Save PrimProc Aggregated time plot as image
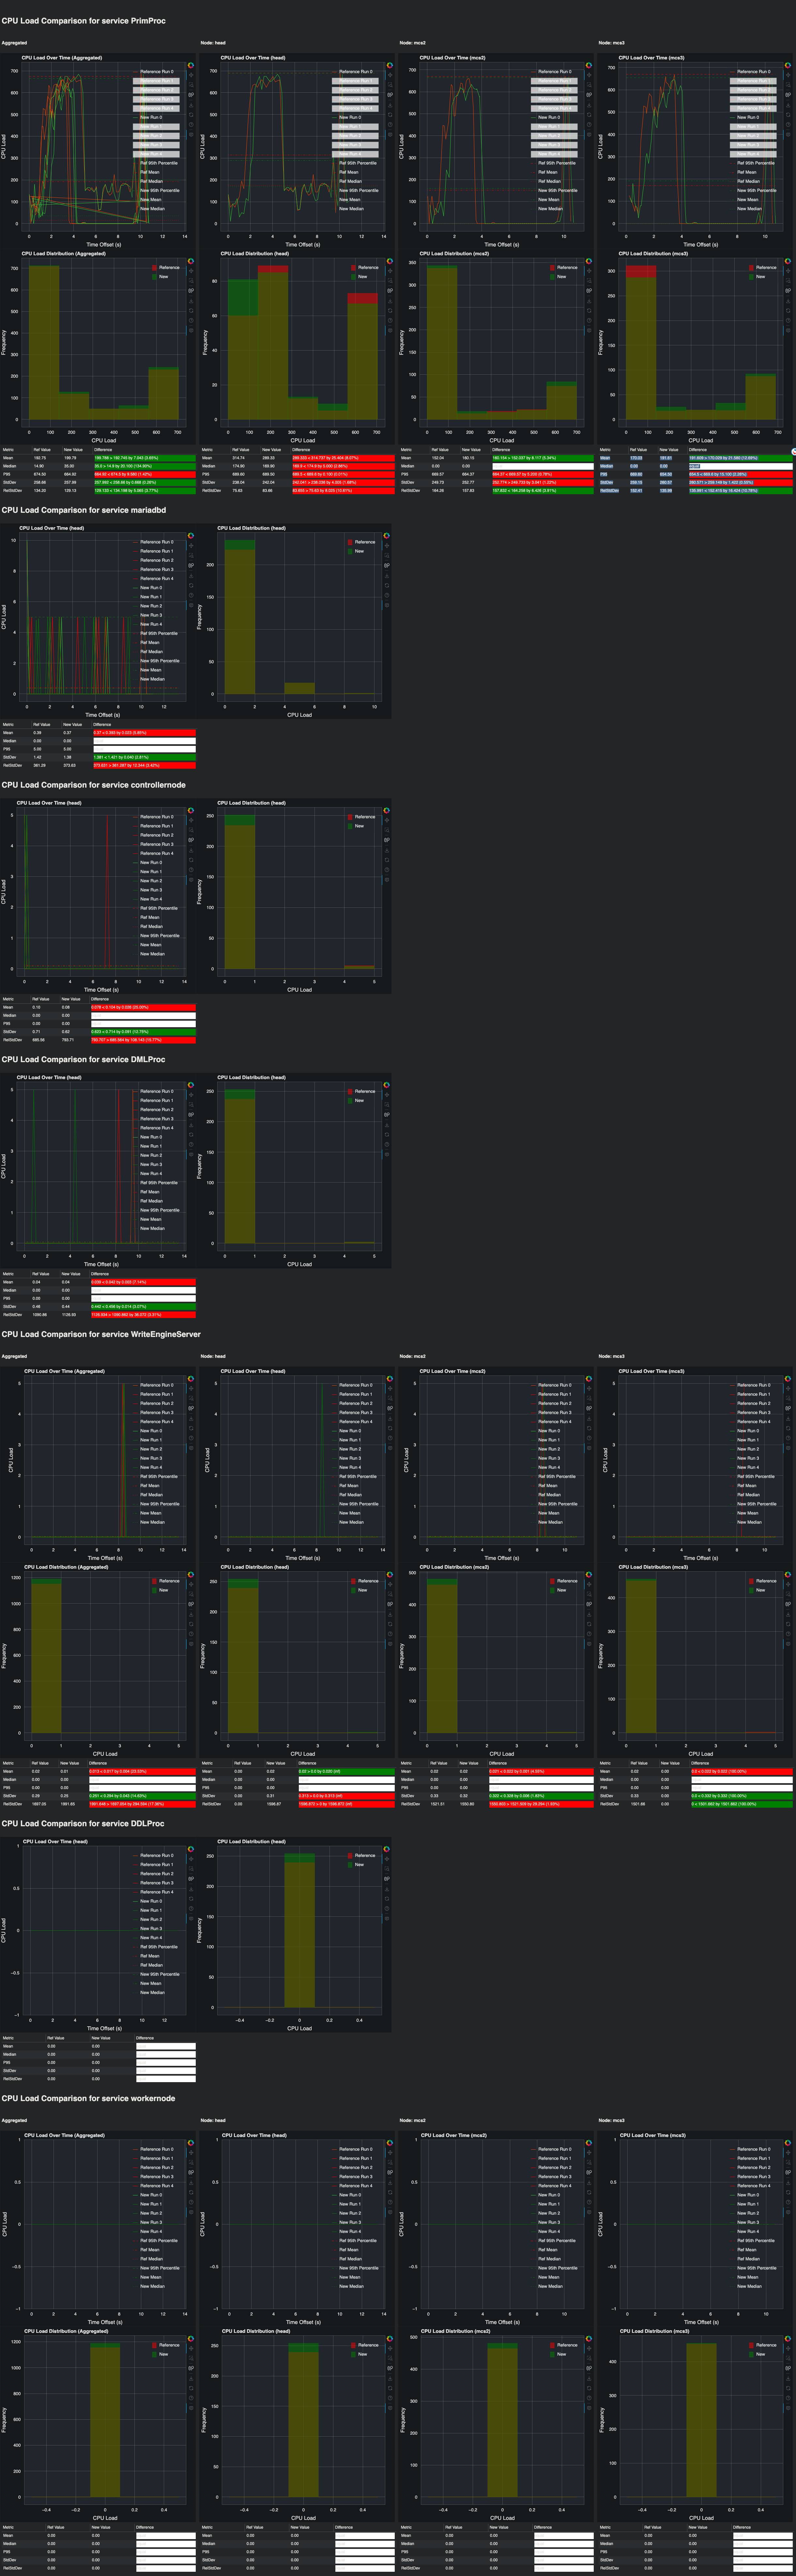796x2576 pixels. (x=191, y=105)
